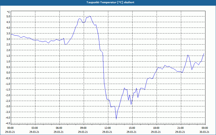Click the 30.03.21 date label

[204, 132]
